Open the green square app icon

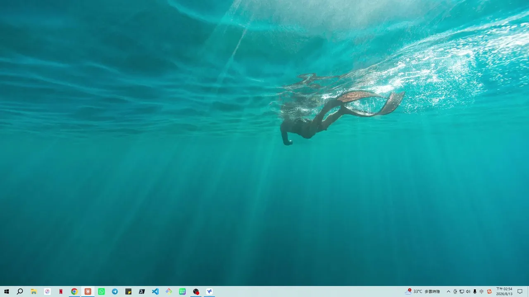tap(182, 292)
